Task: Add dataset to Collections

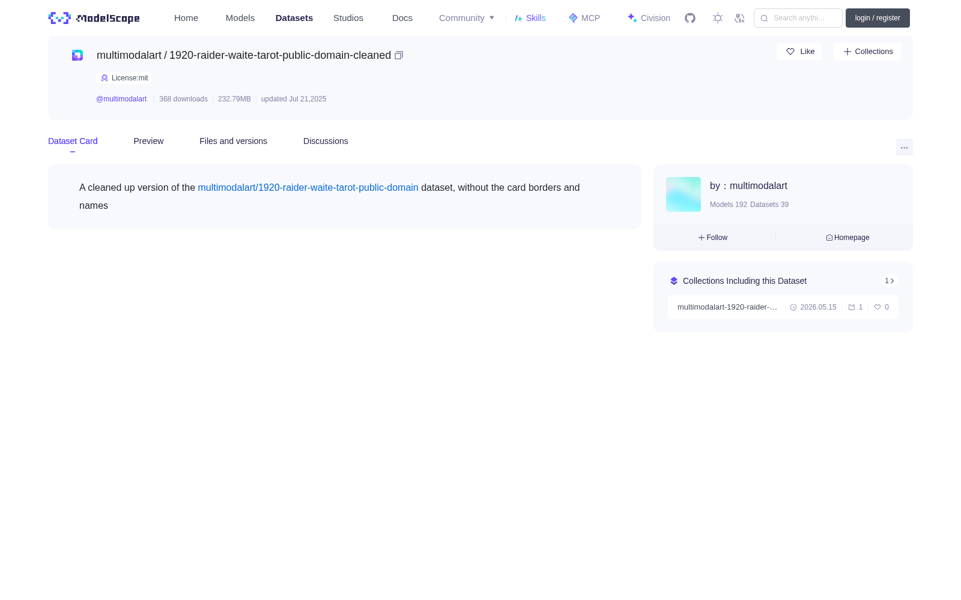Action: pos(867,52)
